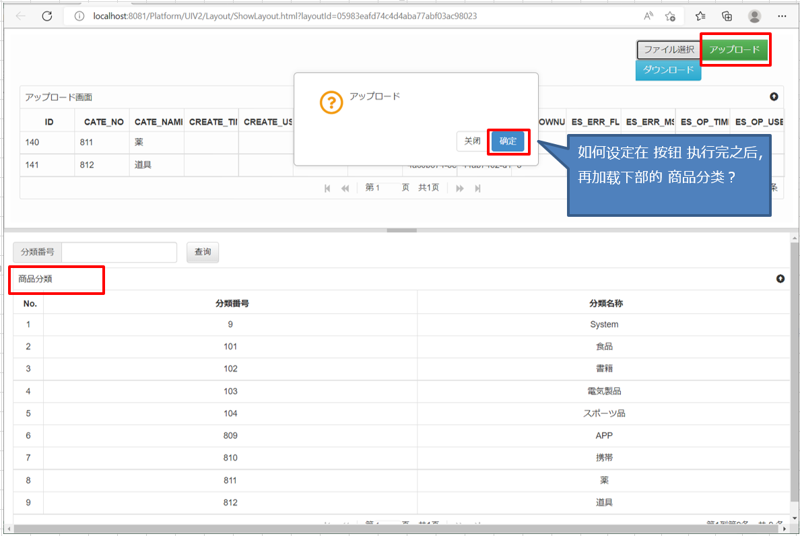This screenshot has width=800, height=536.
Task: Go to last page in upper grid
Action: [477, 188]
